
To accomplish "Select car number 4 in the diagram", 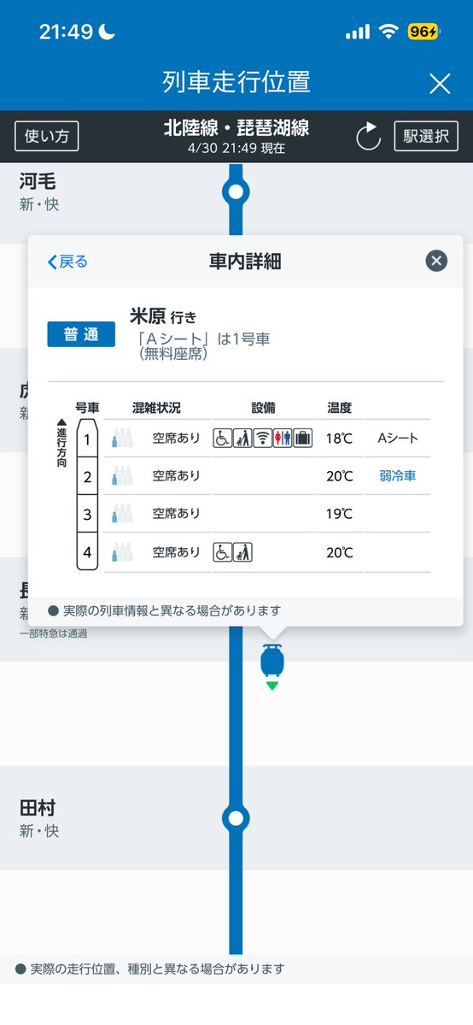I will [88, 551].
